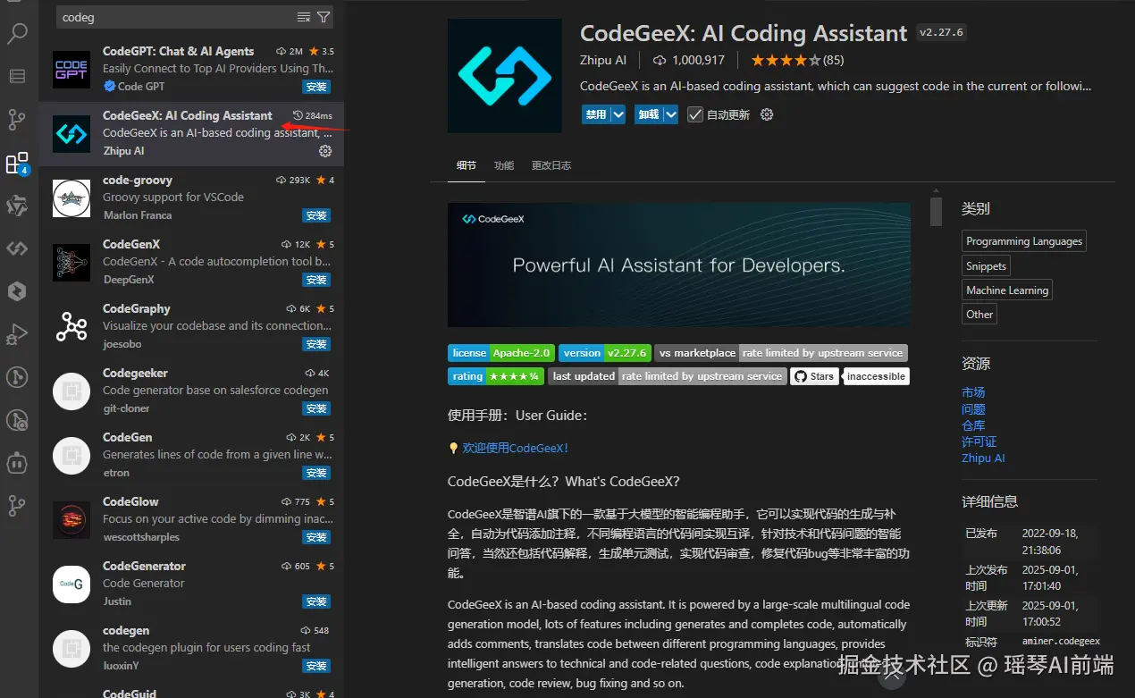Click the CodeGenerator extension icon
The image size is (1135, 698).
[x=71, y=584]
